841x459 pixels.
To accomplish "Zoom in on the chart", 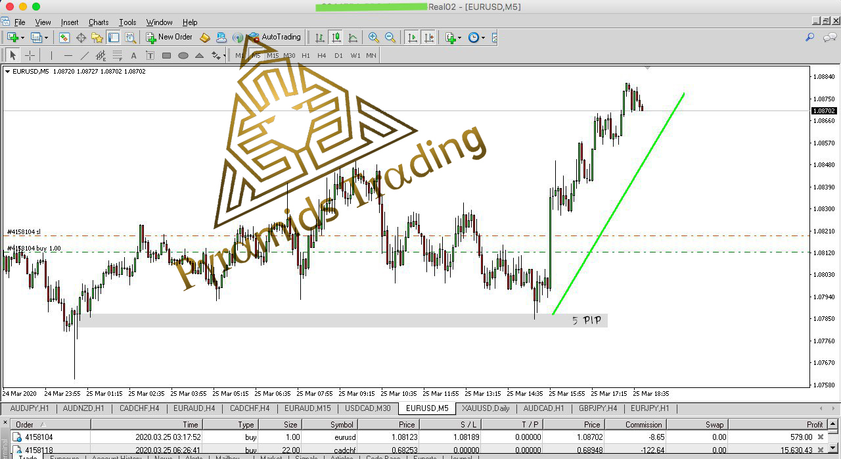I will click(374, 37).
